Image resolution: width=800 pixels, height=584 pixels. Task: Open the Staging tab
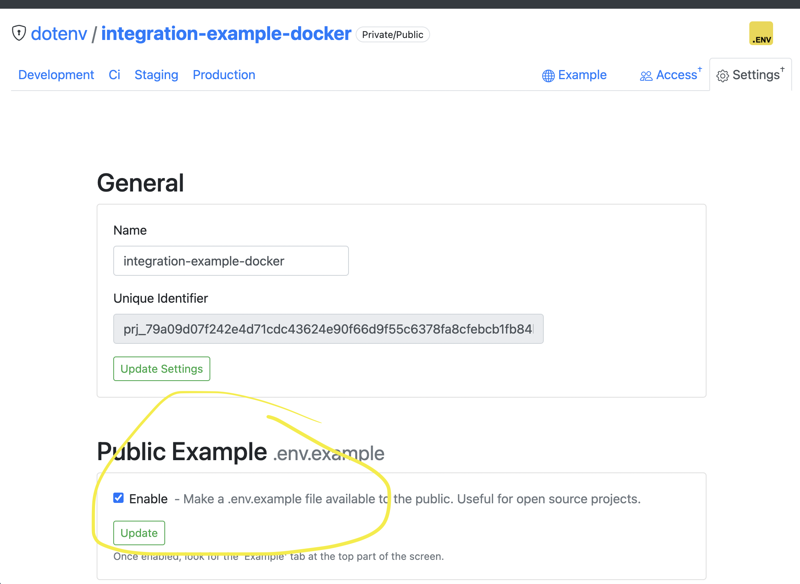point(156,75)
